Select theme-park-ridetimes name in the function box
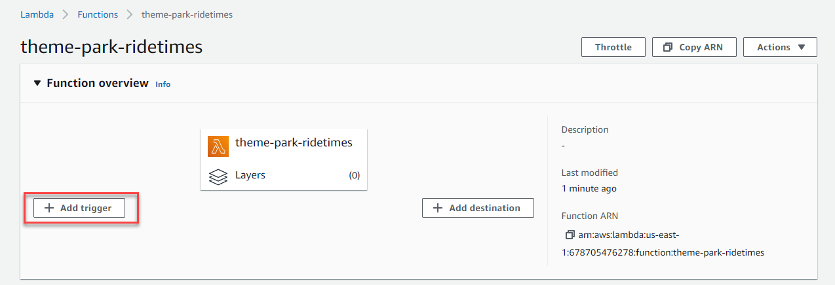The image size is (835, 285). point(294,142)
